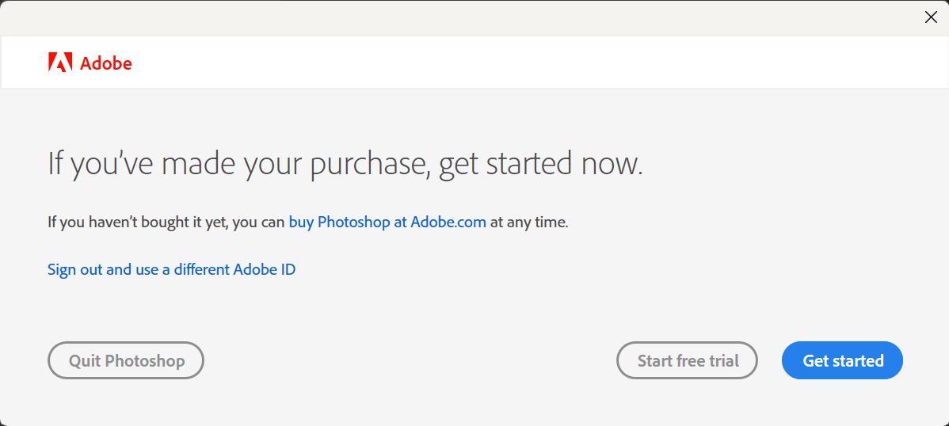The height and width of the screenshot is (426, 949).
Task: Start the Photoshop free trial
Action: pos(687,361)
